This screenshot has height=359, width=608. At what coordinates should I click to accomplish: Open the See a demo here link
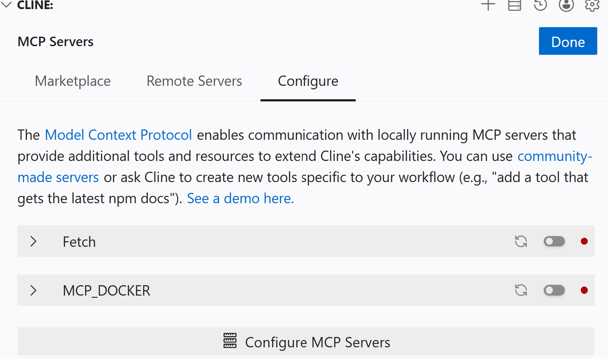(x=240, y=198)
